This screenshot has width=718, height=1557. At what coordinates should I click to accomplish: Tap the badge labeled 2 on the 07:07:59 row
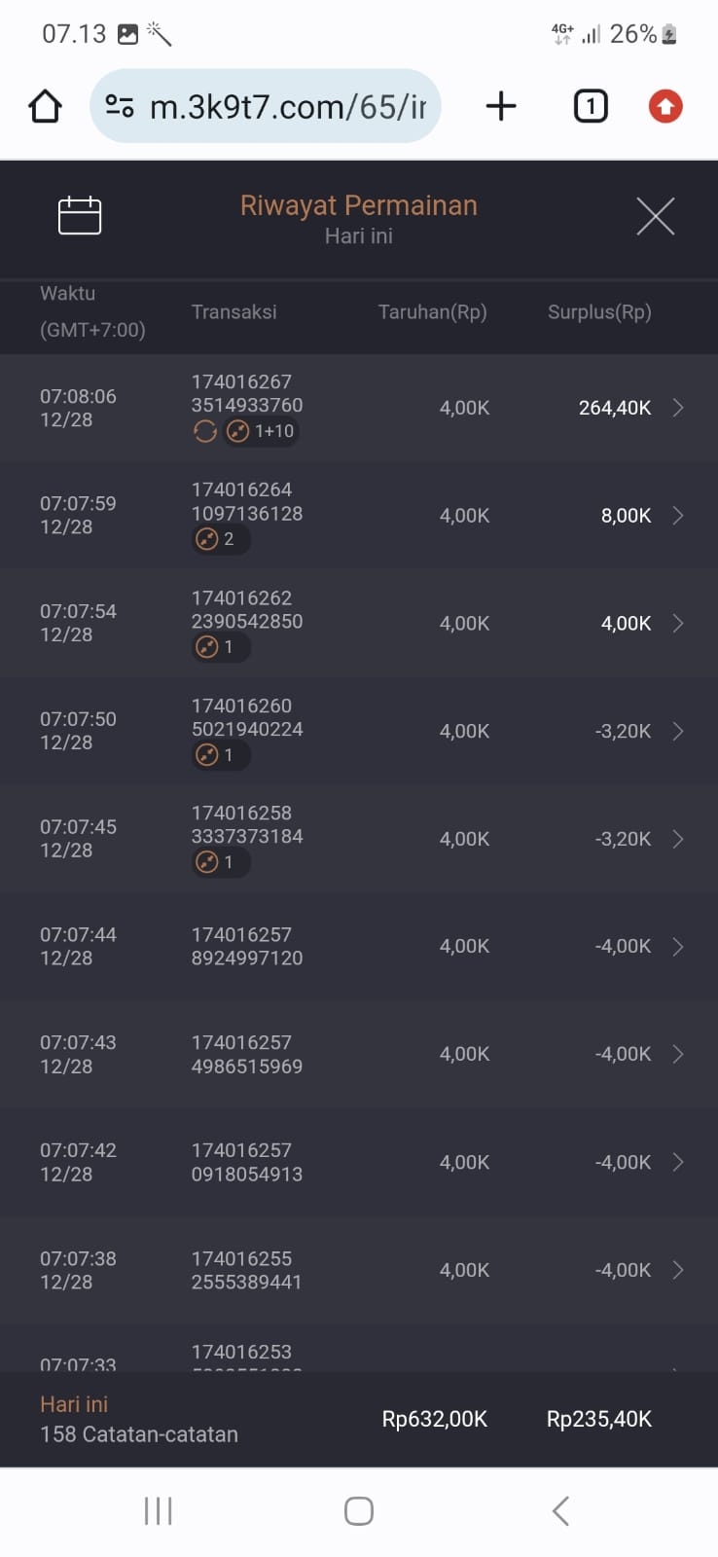point(218,539)
